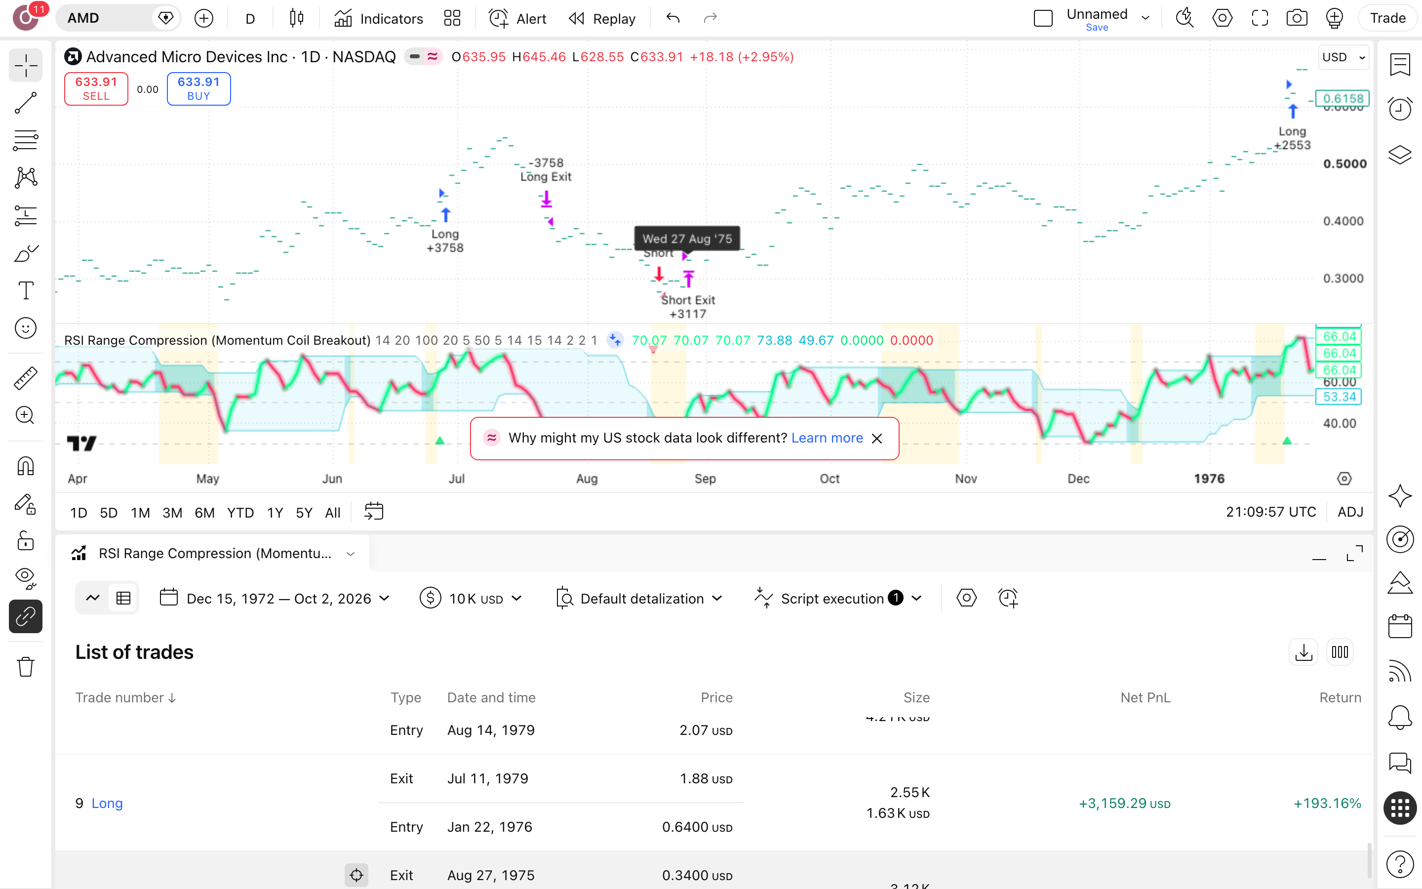1422x889 pixels.
Task: Toggle ADJ adjusted data setting
Action: click(x=1350, y=512)
